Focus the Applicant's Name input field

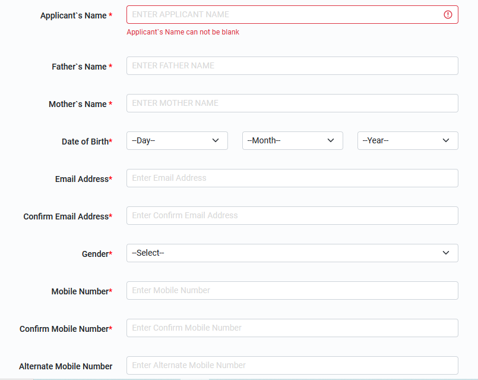285,15
